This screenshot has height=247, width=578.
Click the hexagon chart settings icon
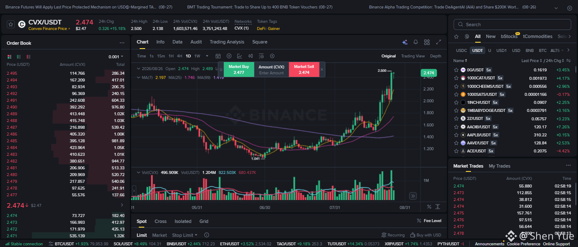(x=272, y=56)
